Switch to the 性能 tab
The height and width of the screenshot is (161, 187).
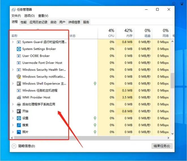click(24, 22)
